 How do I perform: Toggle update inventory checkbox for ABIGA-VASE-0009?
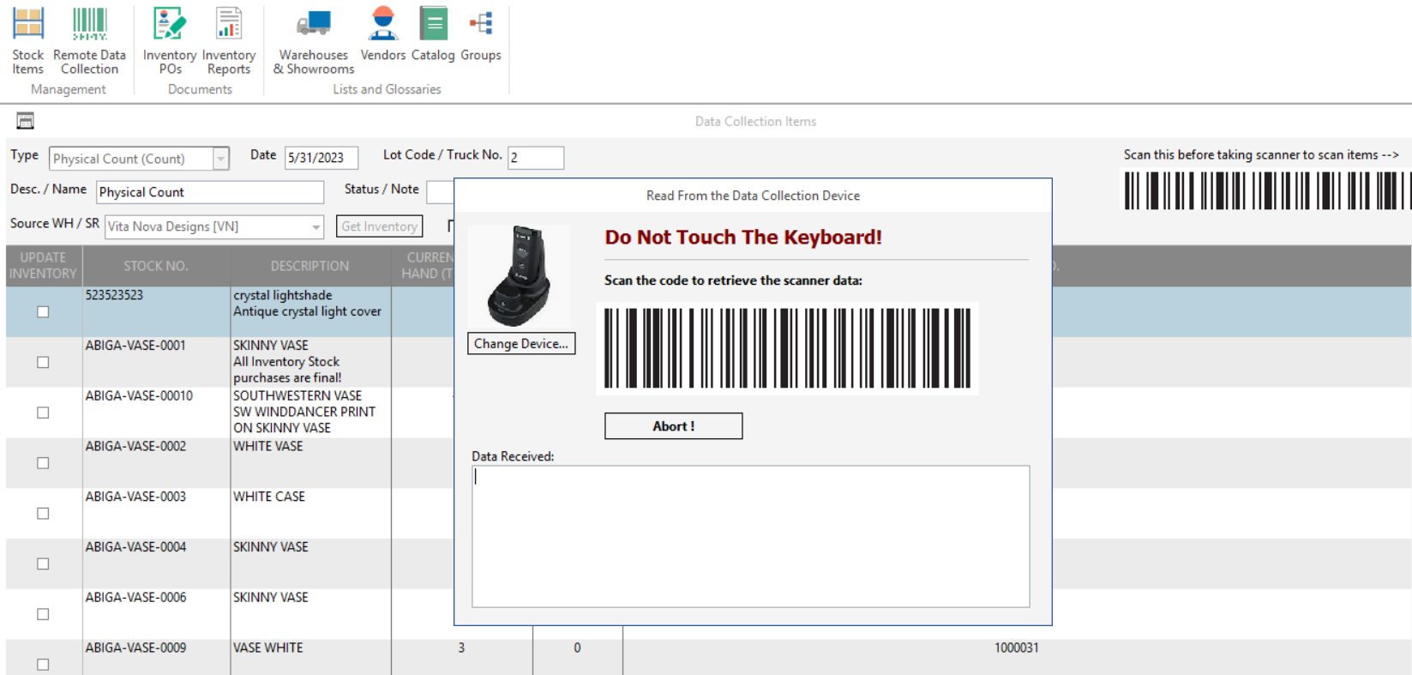(43, 665)
